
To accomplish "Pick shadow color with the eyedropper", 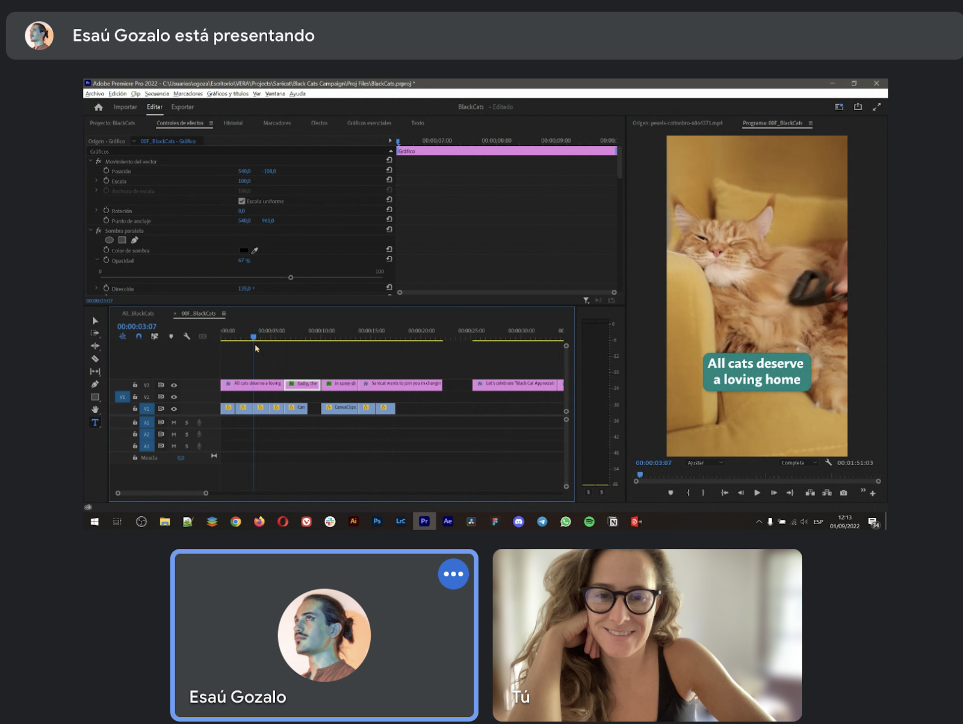I will [255, 251].
